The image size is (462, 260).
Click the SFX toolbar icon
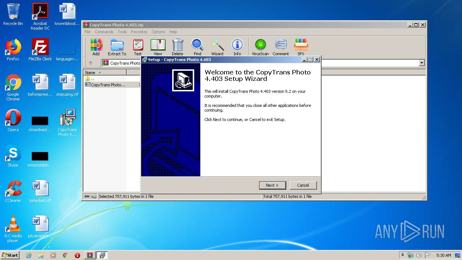click(301, 47)
